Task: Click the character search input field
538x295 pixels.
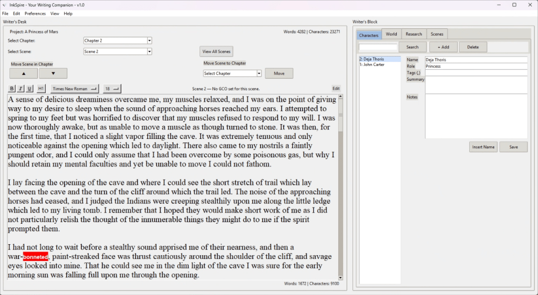Action: [378, 47]
